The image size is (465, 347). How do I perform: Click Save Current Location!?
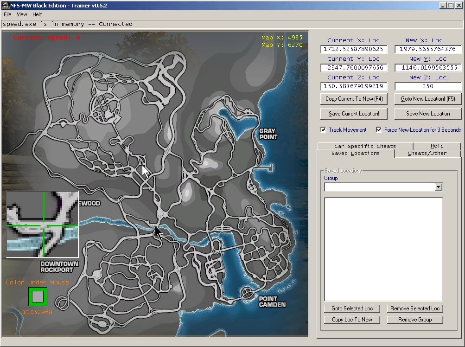coord(354,114)
